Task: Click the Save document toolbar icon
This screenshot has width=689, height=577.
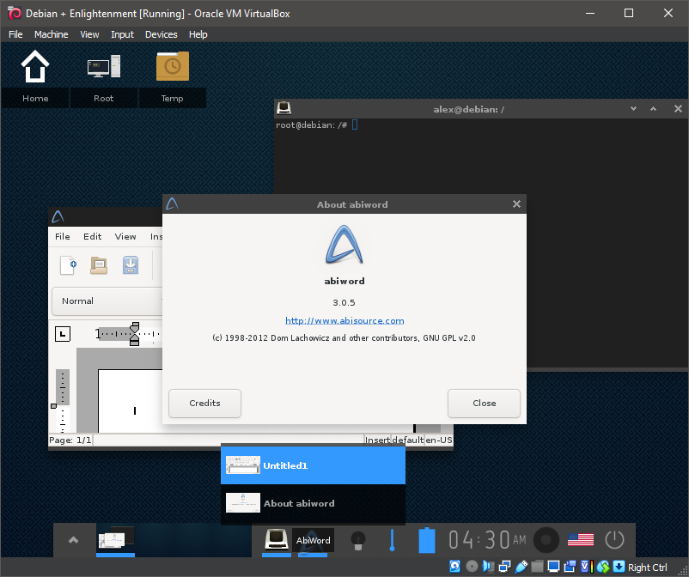Action: click(x=130, y=265)
